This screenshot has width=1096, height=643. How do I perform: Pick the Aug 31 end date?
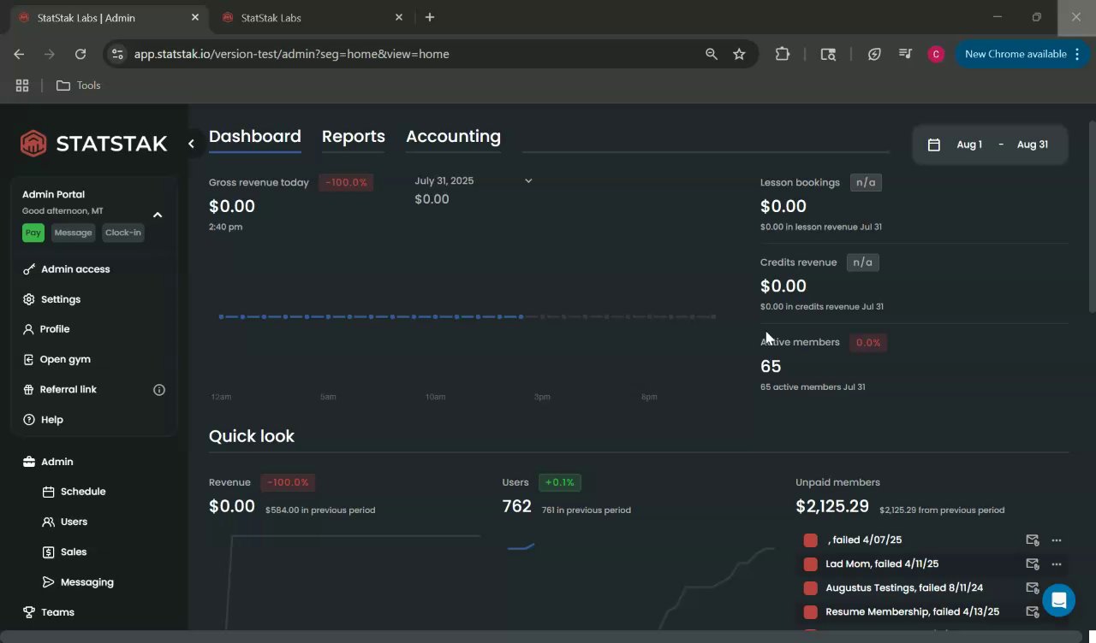pyautogui.click(x=1033, y=145)
